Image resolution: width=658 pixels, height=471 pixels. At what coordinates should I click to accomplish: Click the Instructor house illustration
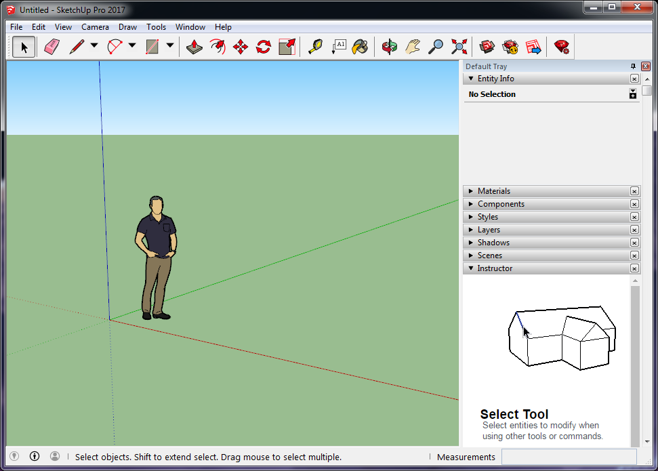point(562,338)
